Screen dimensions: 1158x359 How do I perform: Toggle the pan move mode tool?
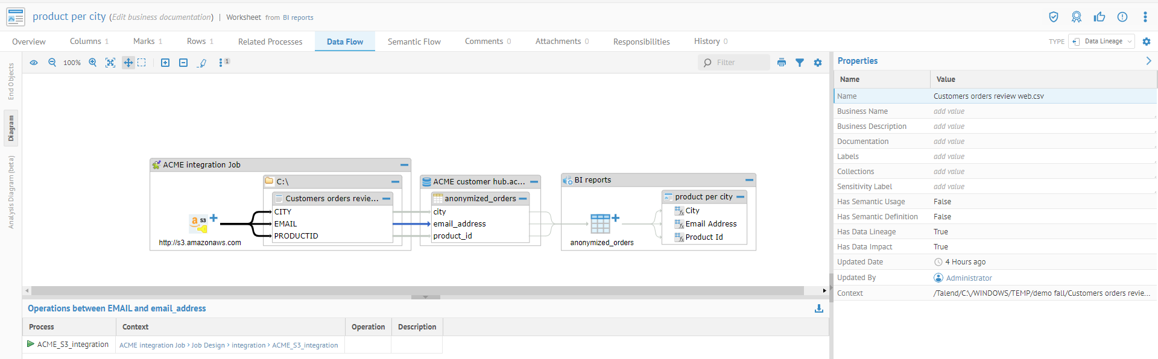pos(128,63)
